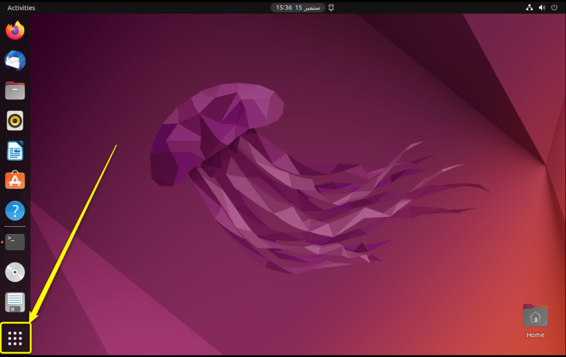Click the notification bell
Viewport: 566px width, 357px height.
pyautogui.click(x=330, y=7)
